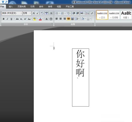Click the paragraph borders icon
The width and height of the screenshot is (132, 122).
click(88, 19)
